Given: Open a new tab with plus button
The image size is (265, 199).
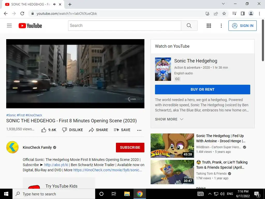Looking at the screenshot, I should 70,4.
